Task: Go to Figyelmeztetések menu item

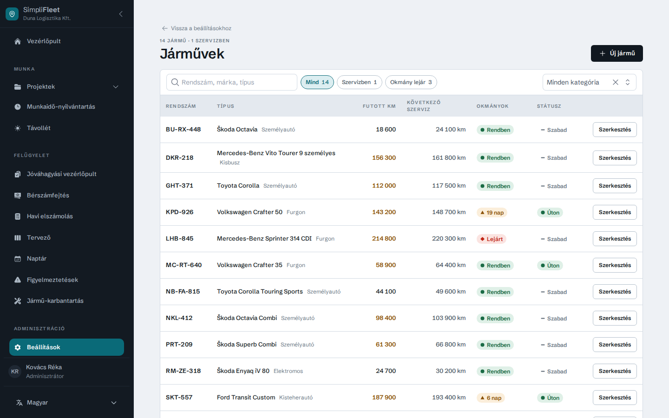Action: click(x=67, y=280)
